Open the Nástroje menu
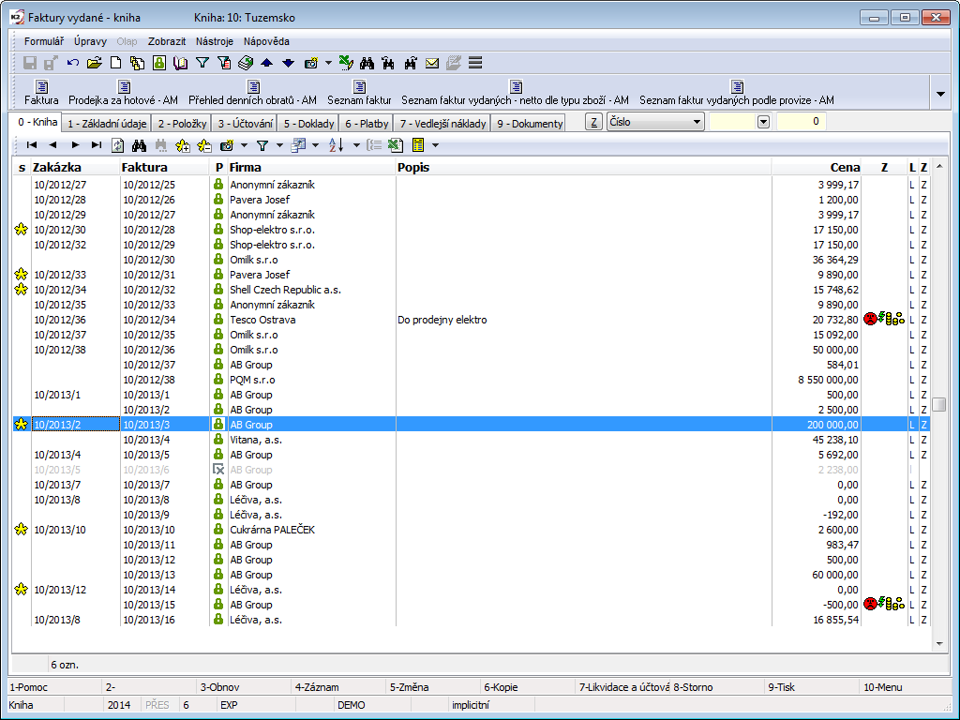Screen dimensions: 960x720 (214, 41)
